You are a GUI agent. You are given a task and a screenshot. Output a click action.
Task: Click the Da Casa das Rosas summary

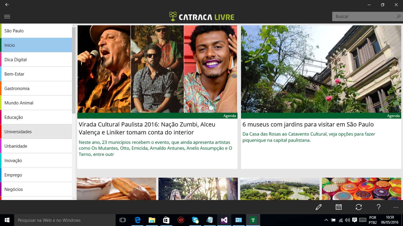pyautogui.click(x=309, y=137)
